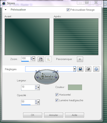Click into the Opacité value field
The image size is (107, 123).
tap(28, 102)
